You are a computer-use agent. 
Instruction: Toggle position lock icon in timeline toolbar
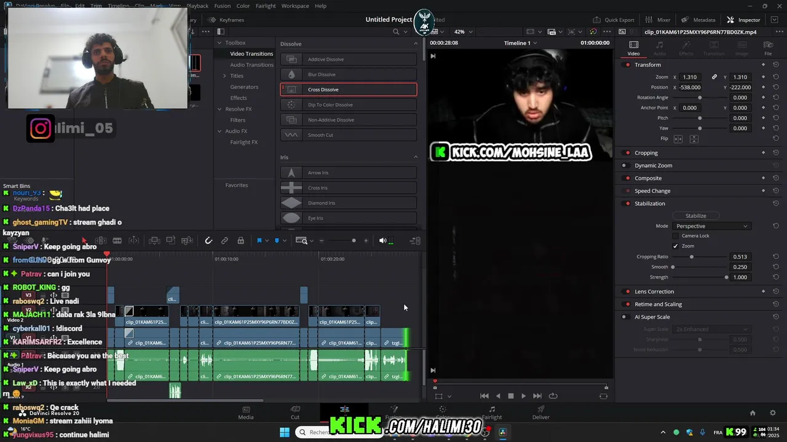click(240, 241)
